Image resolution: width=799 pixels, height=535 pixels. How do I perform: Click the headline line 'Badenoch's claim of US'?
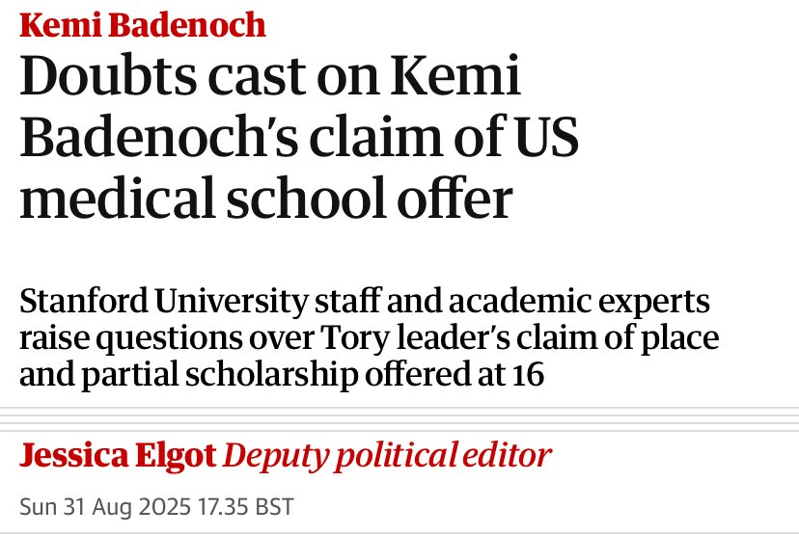pyautogui.click(x=299, y=141)
